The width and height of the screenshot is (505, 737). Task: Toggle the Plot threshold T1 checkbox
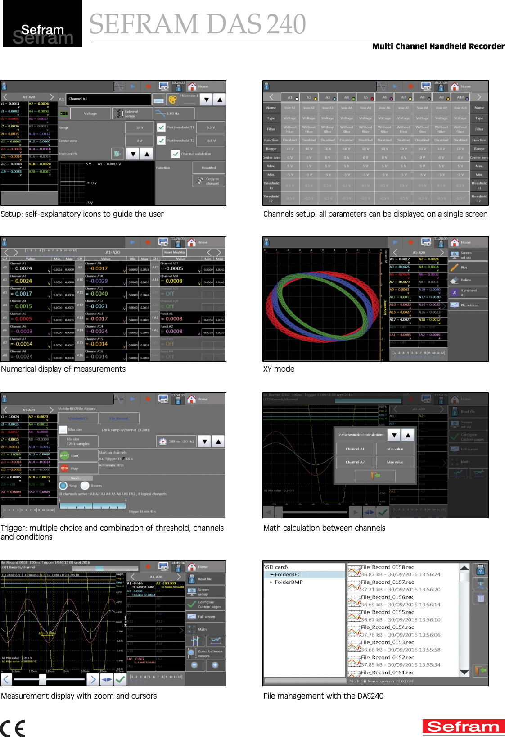[x=161, y=127]
